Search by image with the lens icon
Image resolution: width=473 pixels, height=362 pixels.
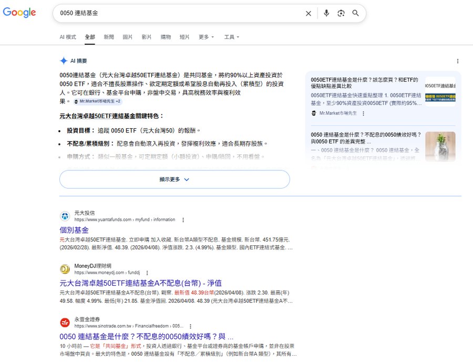[x=341, y=13]
